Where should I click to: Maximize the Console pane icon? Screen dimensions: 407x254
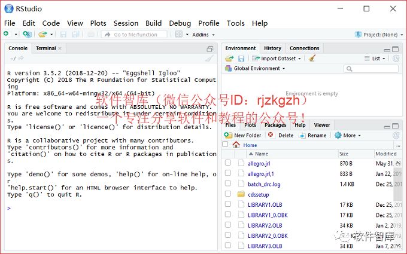tap(209, 49)
